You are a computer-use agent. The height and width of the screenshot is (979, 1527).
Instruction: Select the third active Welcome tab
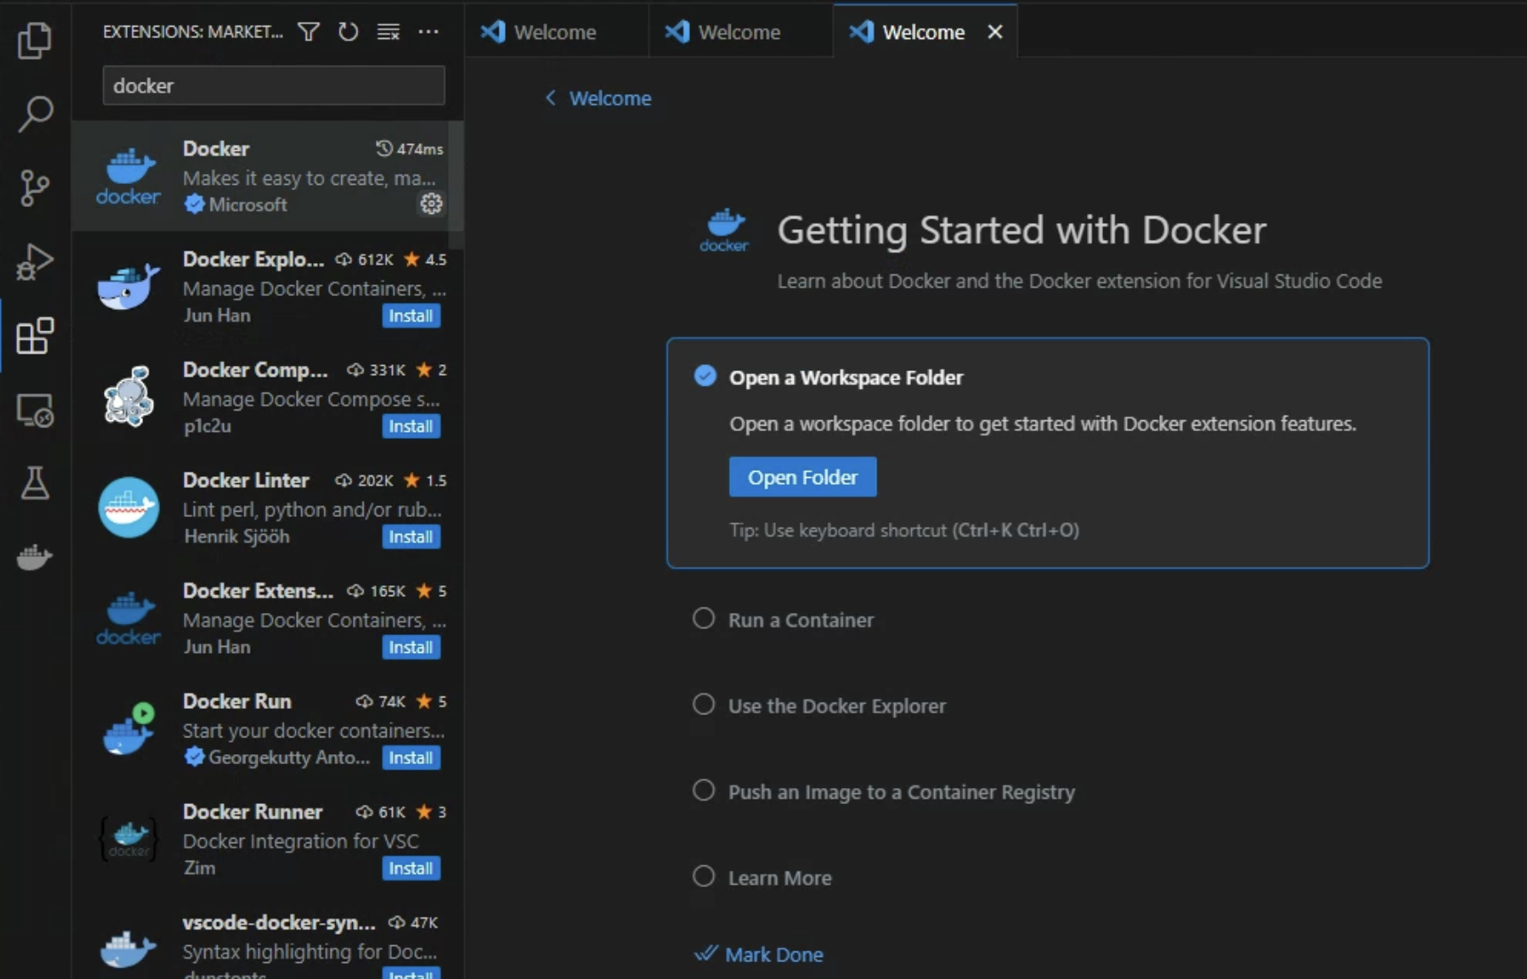pos(924,32)
